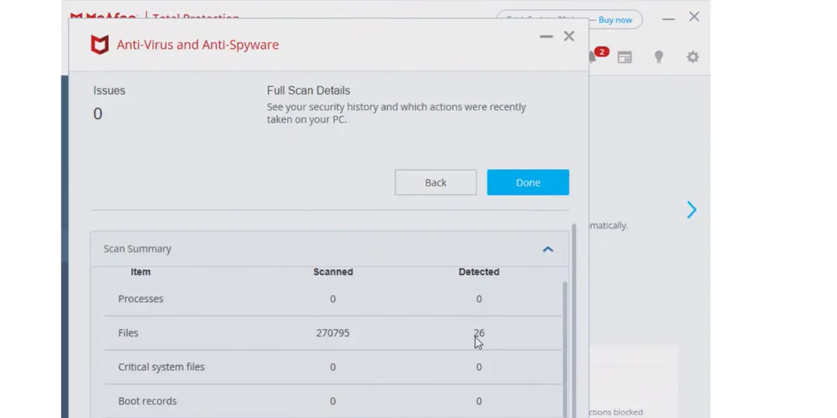Screen dimensions: 837x418
Task: Click the Scanned column header
Action: [333, 272]
